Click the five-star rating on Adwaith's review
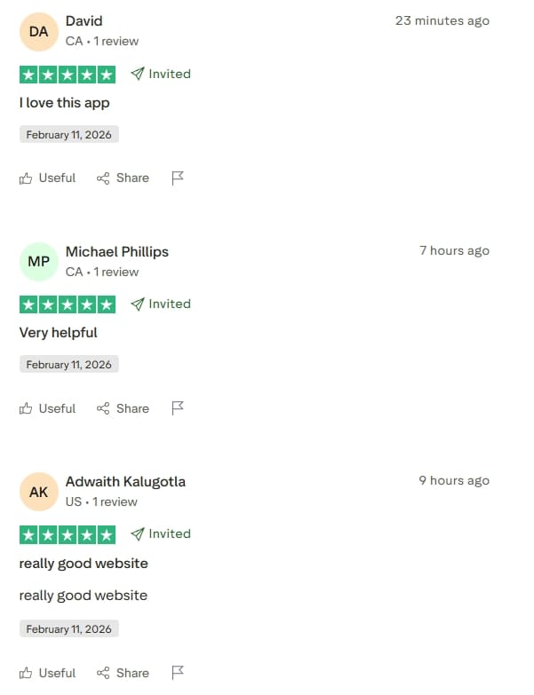This screenshot has width=534, height=695. (x=68, y=534)
